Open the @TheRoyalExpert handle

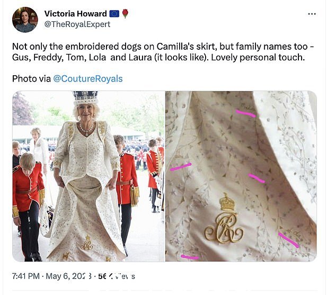(x=77, y=24)
